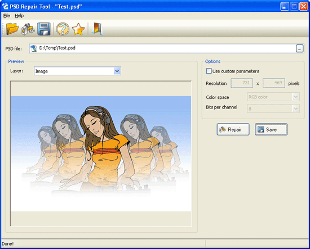The height and width of the screenshot is (249, 310).
Task: Click the floppy disk save toolbar icon
Action: [44, 29]
